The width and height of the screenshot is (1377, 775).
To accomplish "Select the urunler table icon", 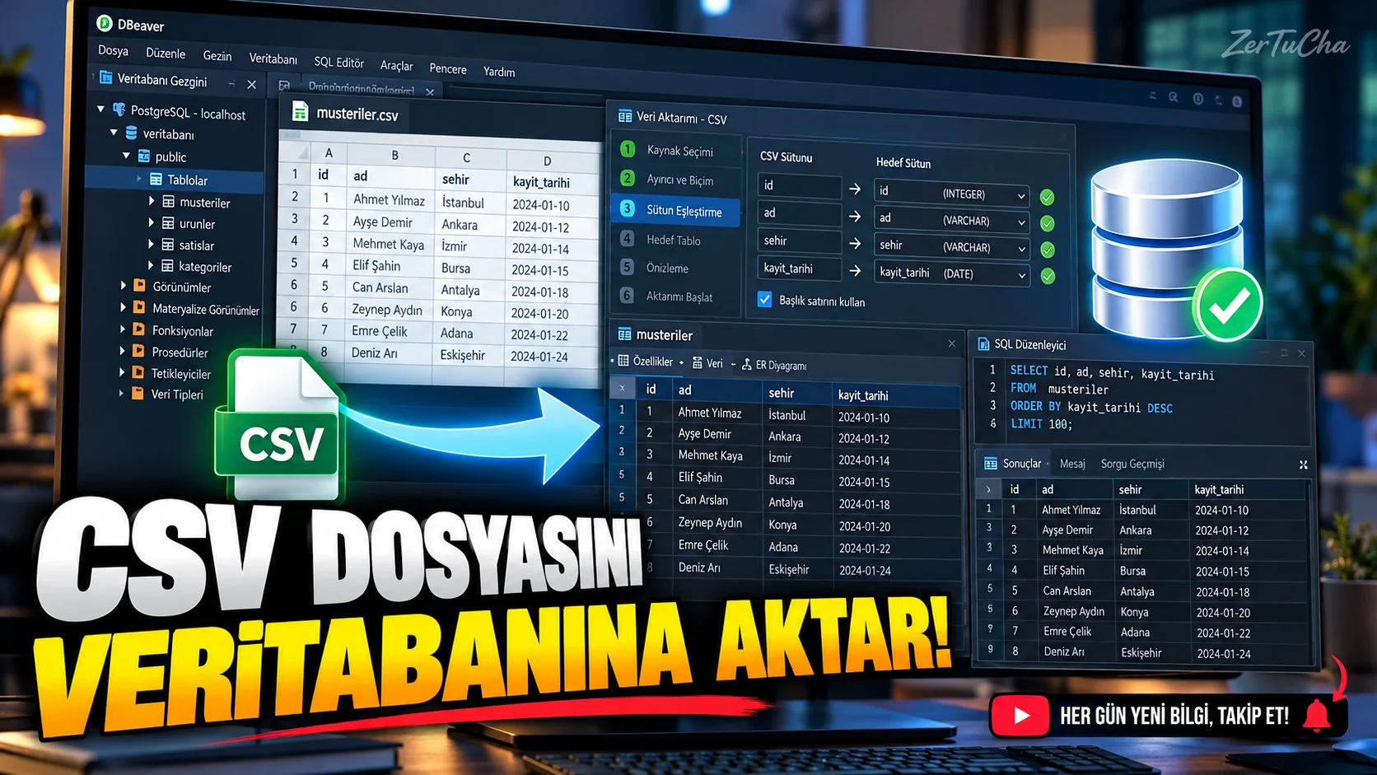I will click(168, 223).
